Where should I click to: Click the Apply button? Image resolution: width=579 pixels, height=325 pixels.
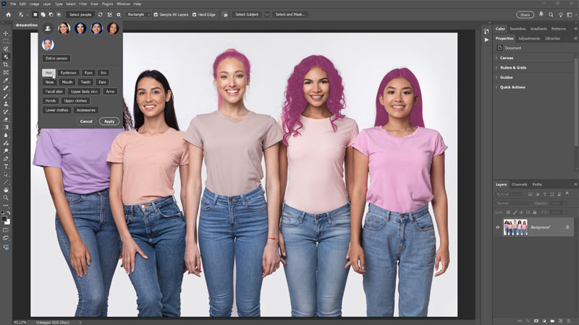click(x=109, y=121)
